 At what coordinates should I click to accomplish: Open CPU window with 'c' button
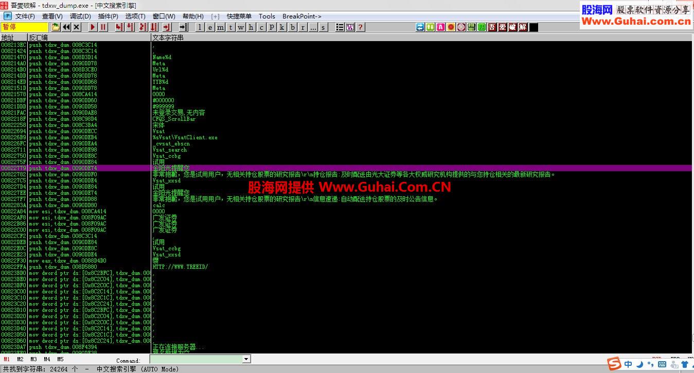261,27
